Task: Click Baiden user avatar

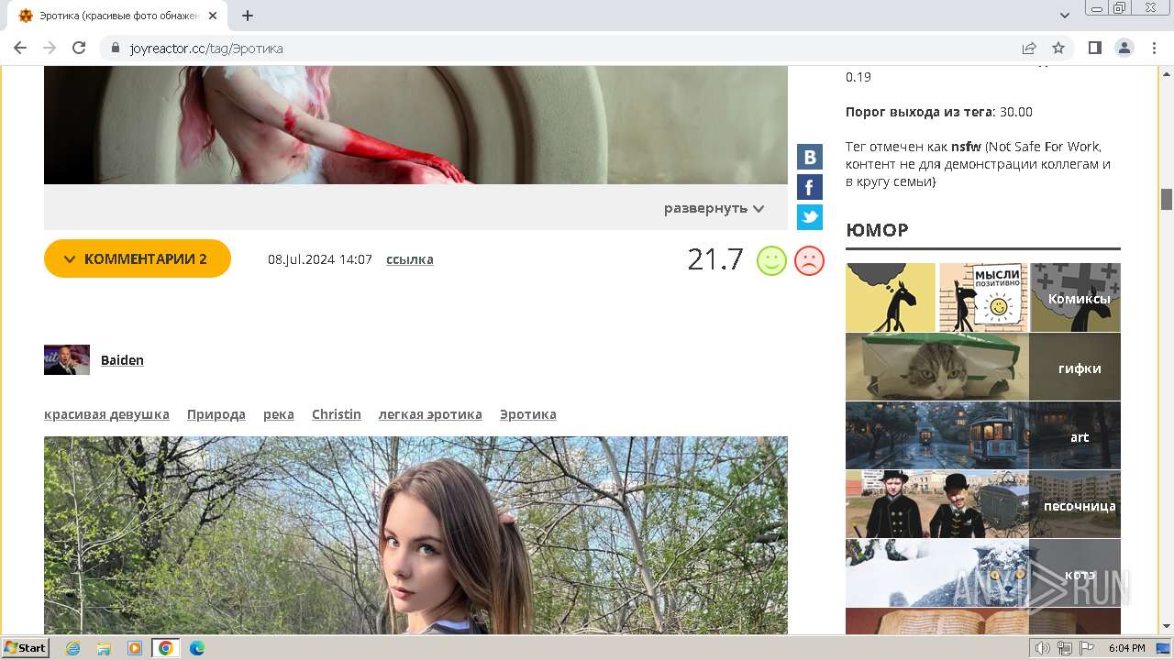Action: 67,359
